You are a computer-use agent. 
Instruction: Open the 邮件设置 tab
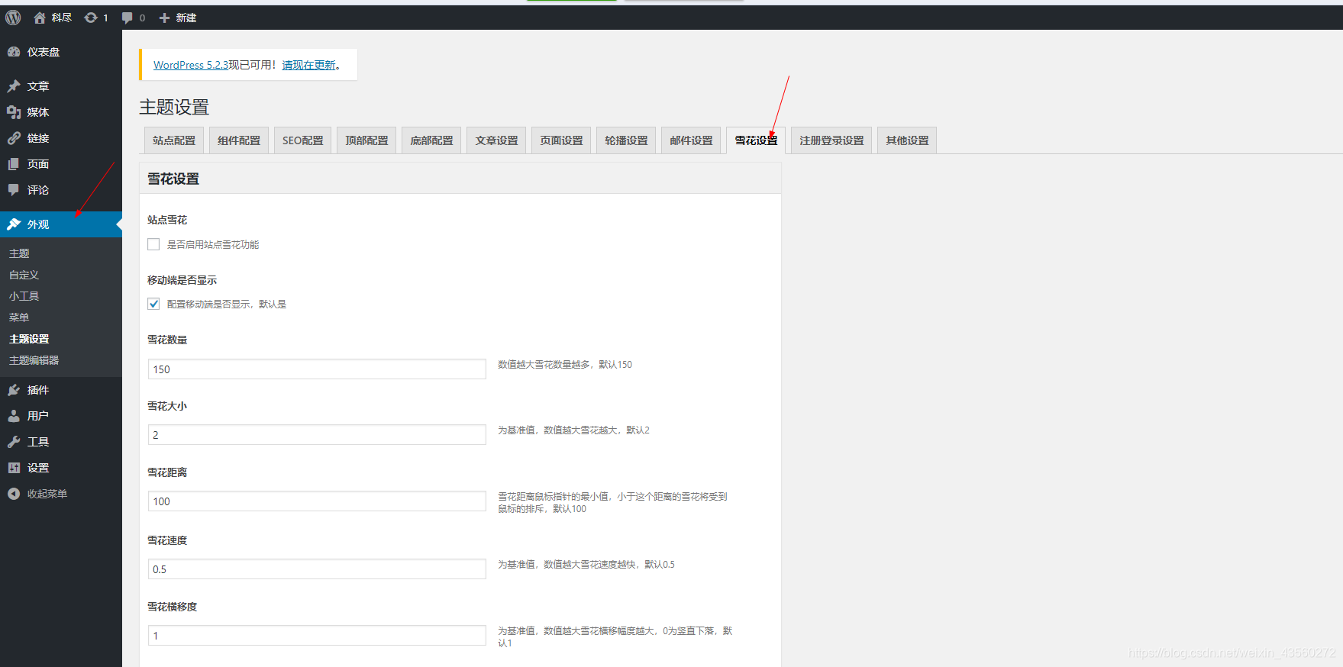click(x=691, y=140)
